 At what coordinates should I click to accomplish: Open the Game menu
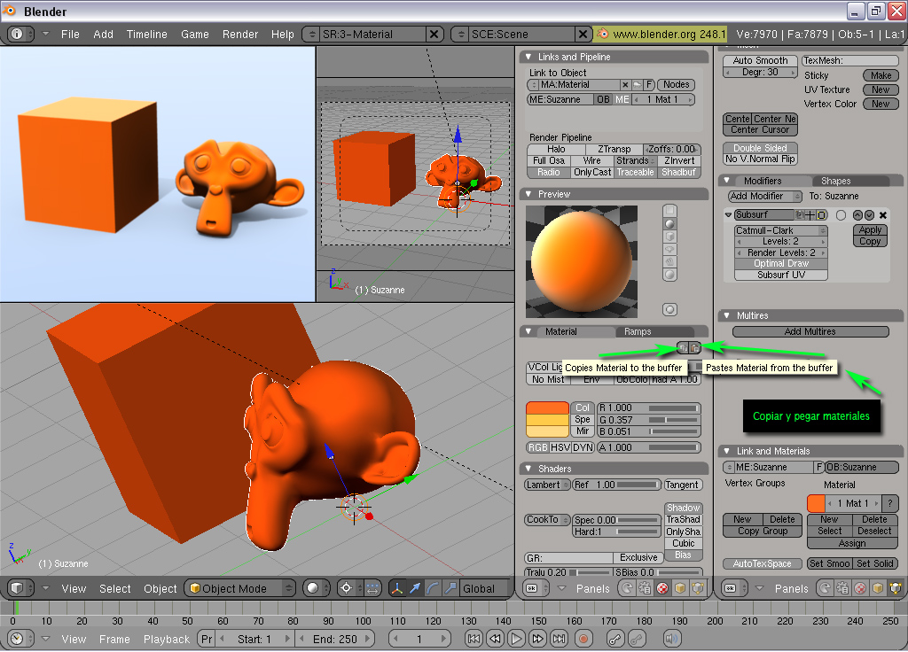pos(194,35)
